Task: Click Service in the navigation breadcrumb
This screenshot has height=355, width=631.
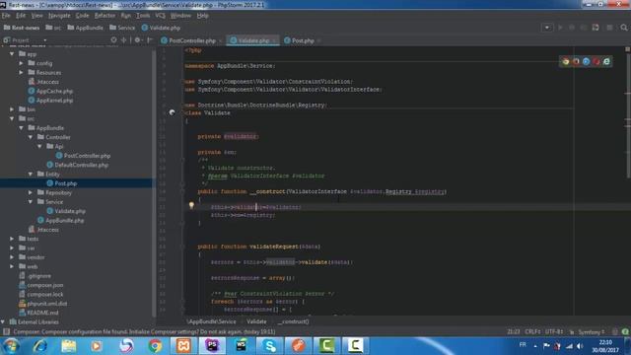Action: point(122,28)
